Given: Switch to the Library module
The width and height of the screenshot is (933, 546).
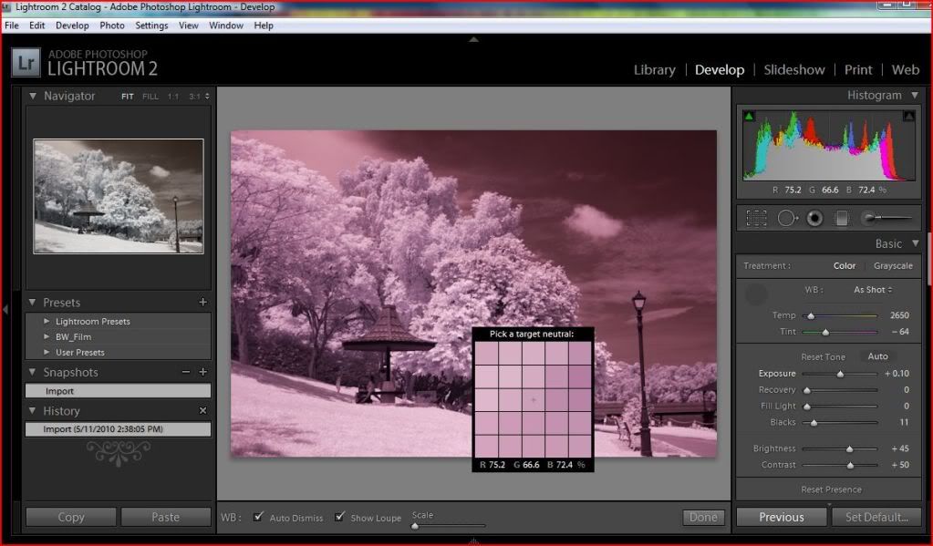Looking at the screenshot, I should point(655,69).
